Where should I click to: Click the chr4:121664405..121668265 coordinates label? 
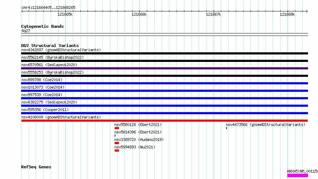point(48,8)
